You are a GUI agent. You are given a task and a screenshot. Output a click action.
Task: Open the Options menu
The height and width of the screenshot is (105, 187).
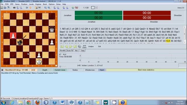pyautogui.click(x=51, y=4)
